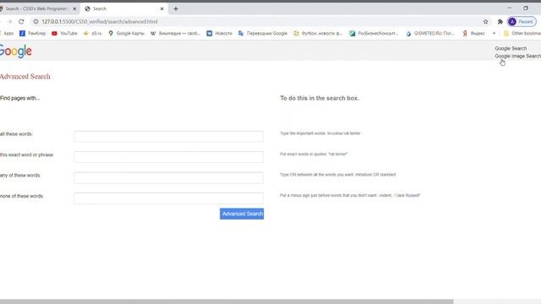The height and width of the screenshot is (304, 541).
Task: Open the Apps bookmark
Action: (x=7, y=34)
